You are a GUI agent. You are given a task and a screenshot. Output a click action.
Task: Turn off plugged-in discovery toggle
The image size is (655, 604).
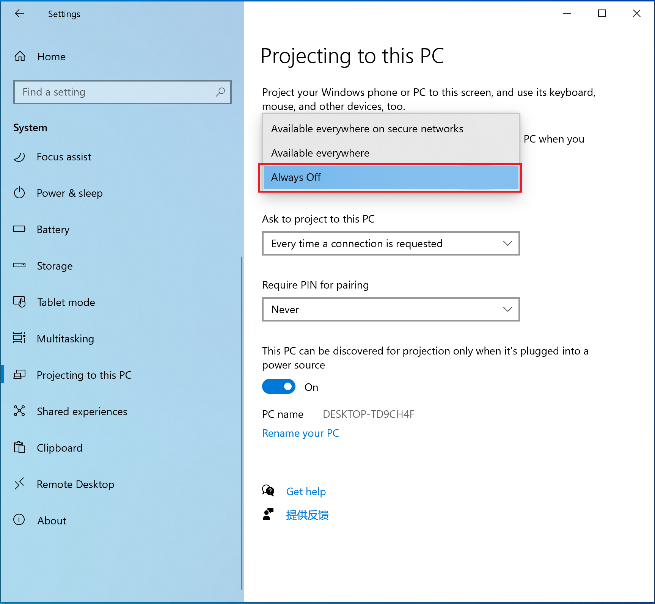(x=279, y=387)
